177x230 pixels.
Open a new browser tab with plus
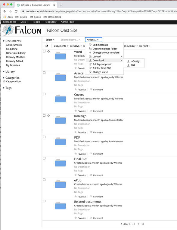pyautogui.click(x=61, y=5)
